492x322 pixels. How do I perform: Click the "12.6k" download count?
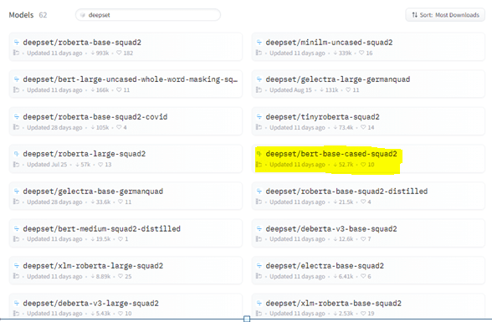coord(346,239)
